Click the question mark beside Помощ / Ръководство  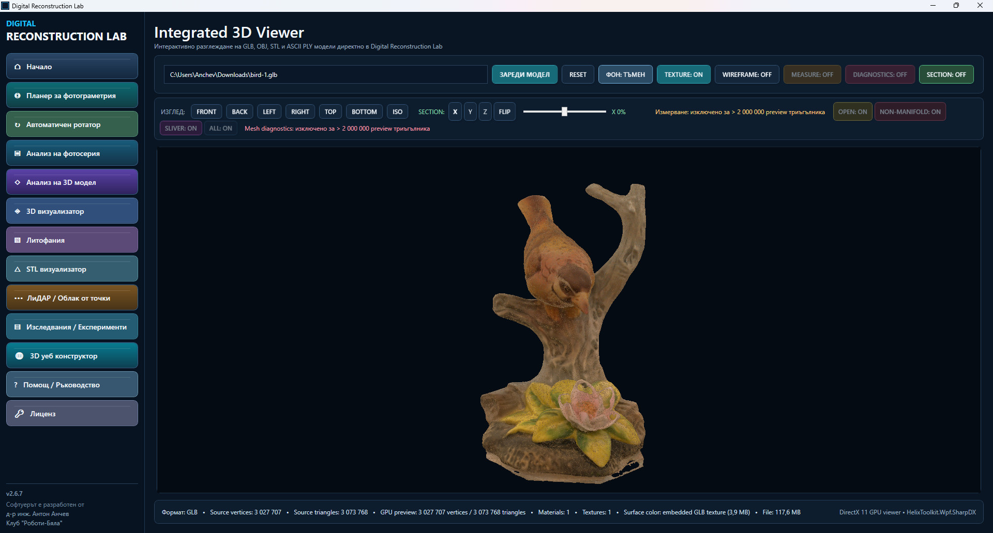point(16,385)
